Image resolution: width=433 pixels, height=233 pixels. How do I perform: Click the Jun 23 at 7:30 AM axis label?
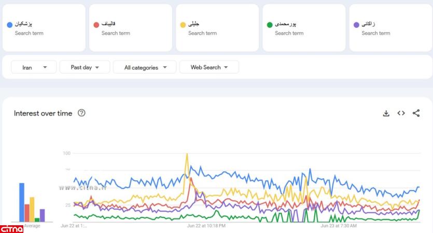339,226
